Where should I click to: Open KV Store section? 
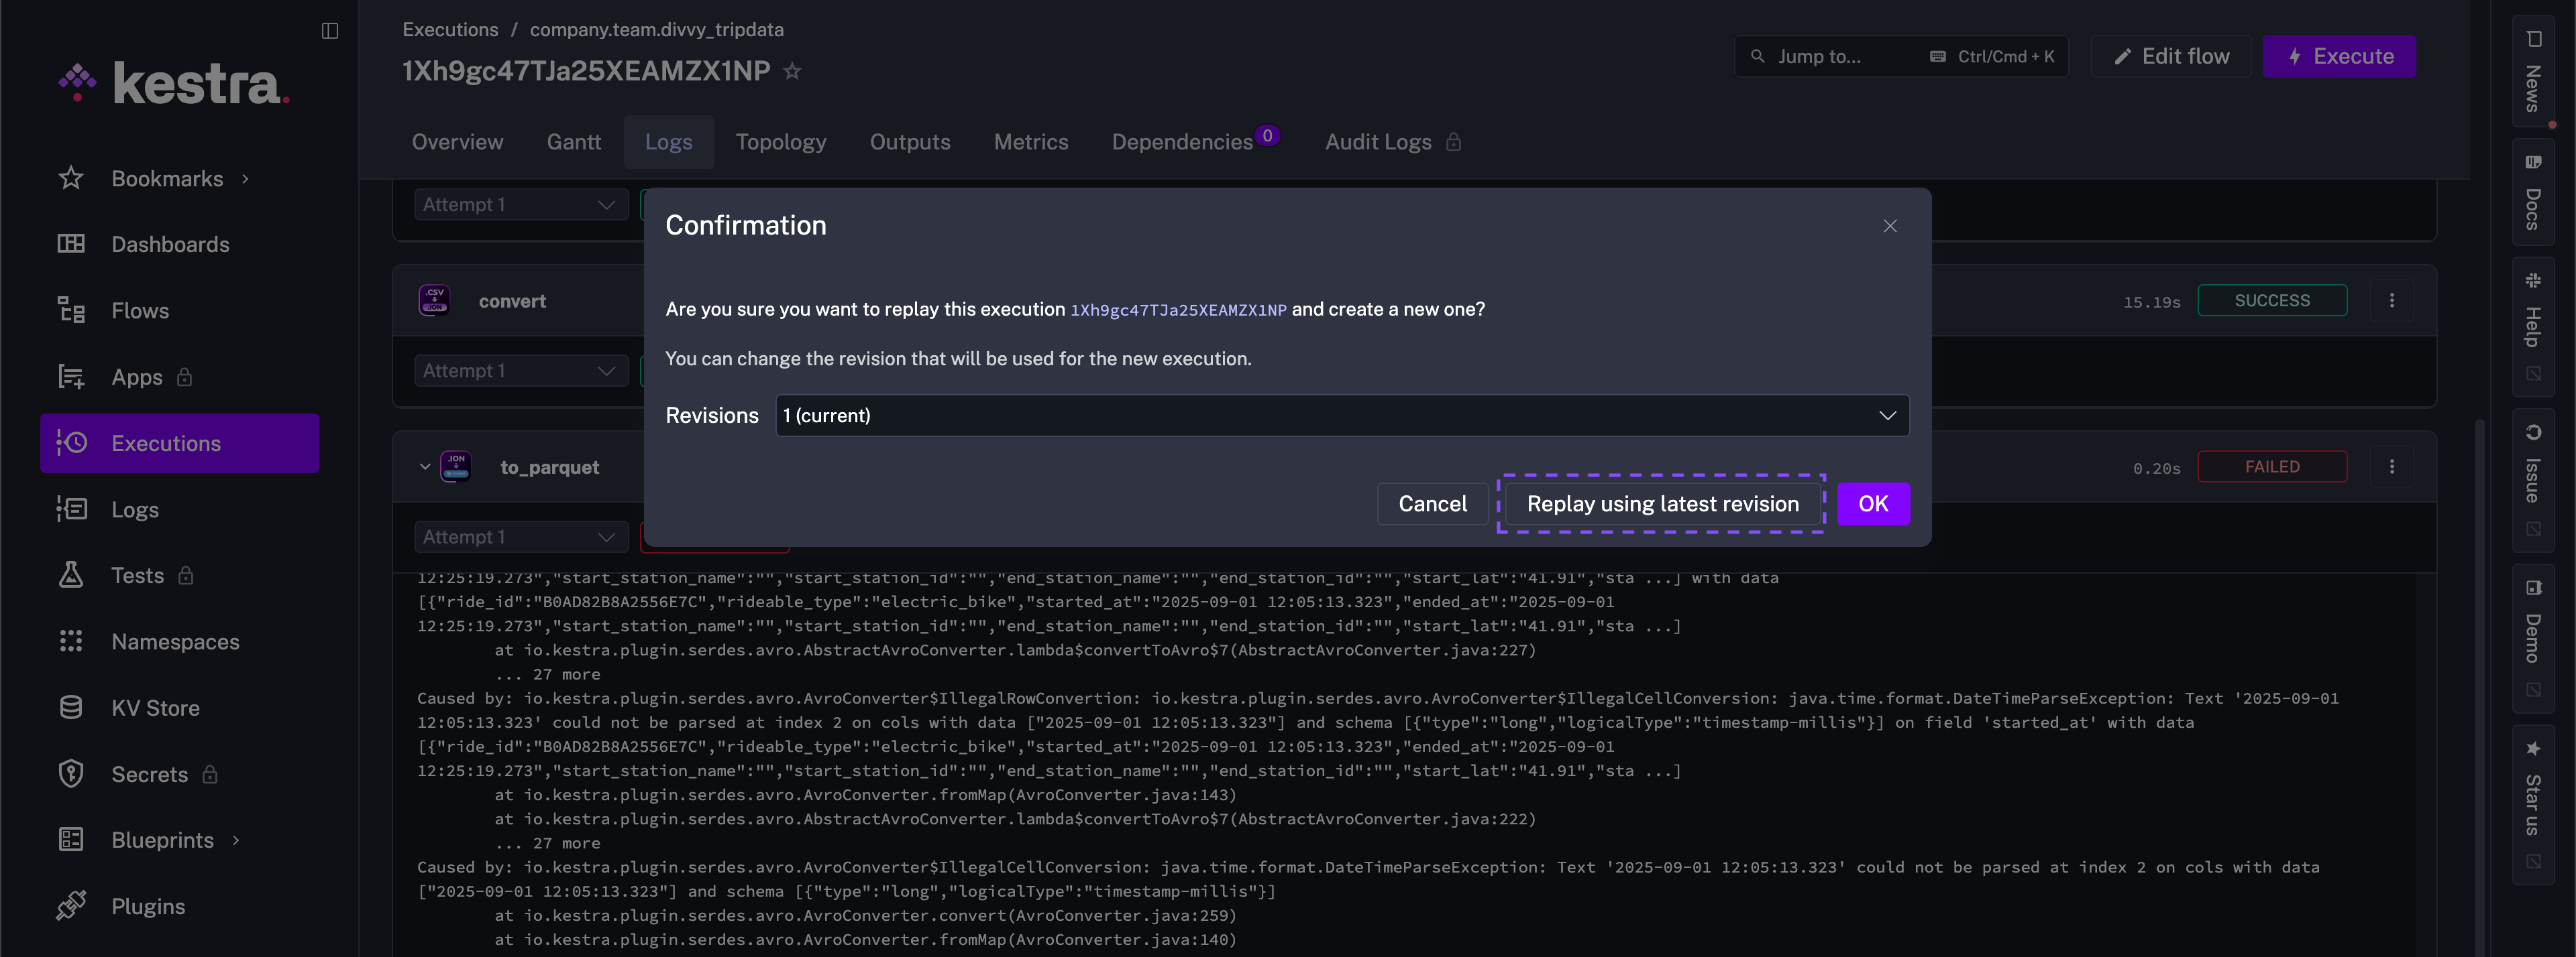pyautogui.click(x=155, y=707)
